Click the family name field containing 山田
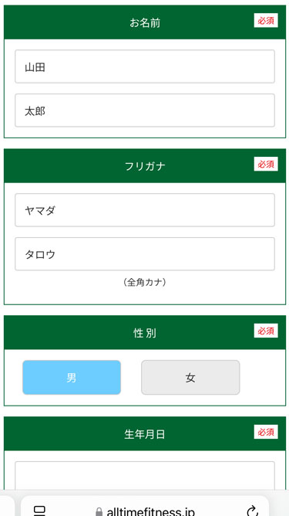The image size is (289, 516). (x=145, y=66)
